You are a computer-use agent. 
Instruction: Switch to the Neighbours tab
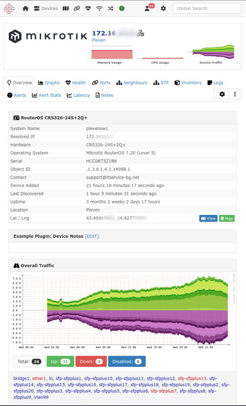click(x=132, y=83)
